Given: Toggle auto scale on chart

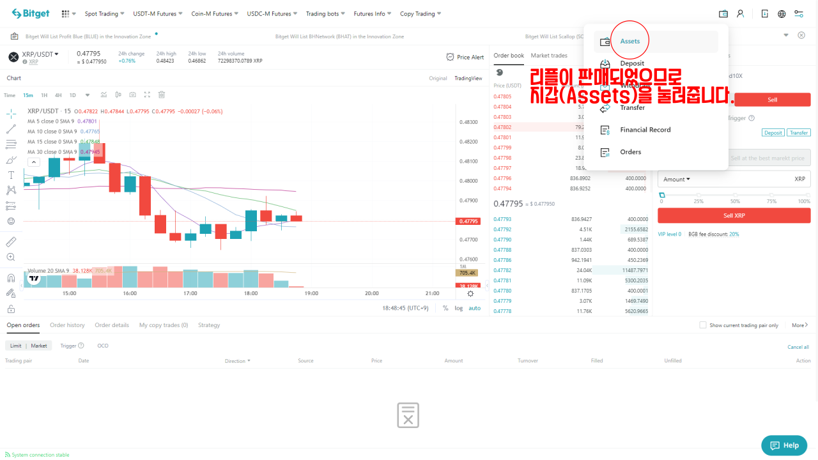Looking at the screenshot, I should point(474,308).
